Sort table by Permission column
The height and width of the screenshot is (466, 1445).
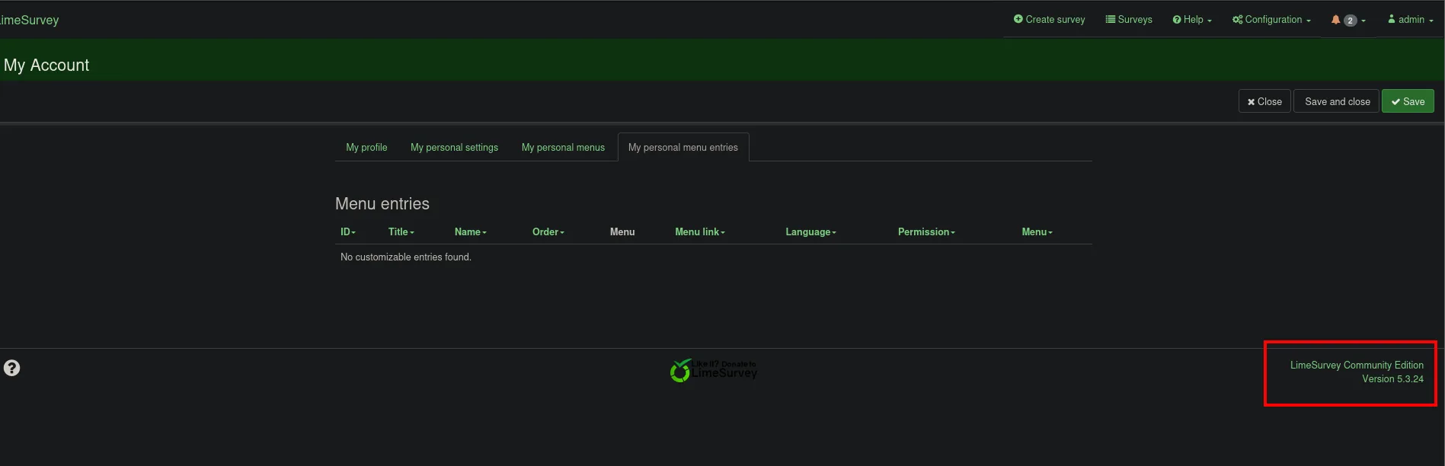click(x=926, y=232)
